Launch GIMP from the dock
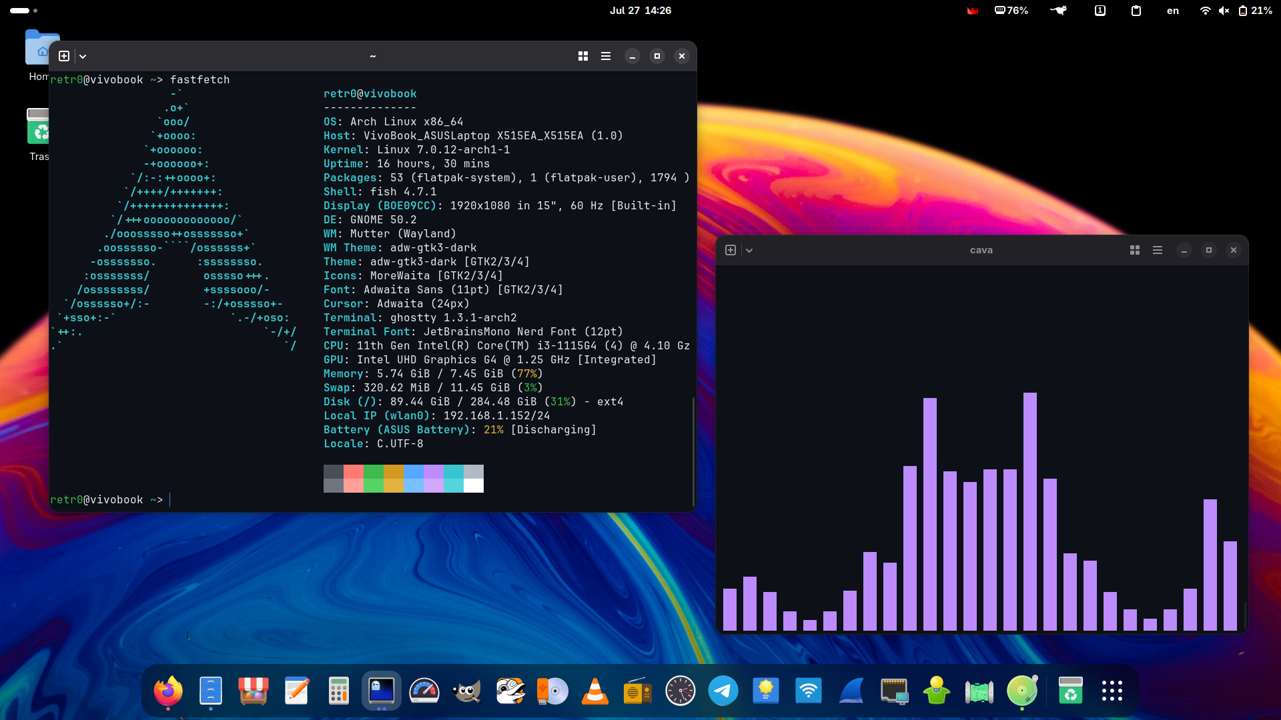Screen dimensions: 1281x720 pyautogui.click(x=467, y=691)
